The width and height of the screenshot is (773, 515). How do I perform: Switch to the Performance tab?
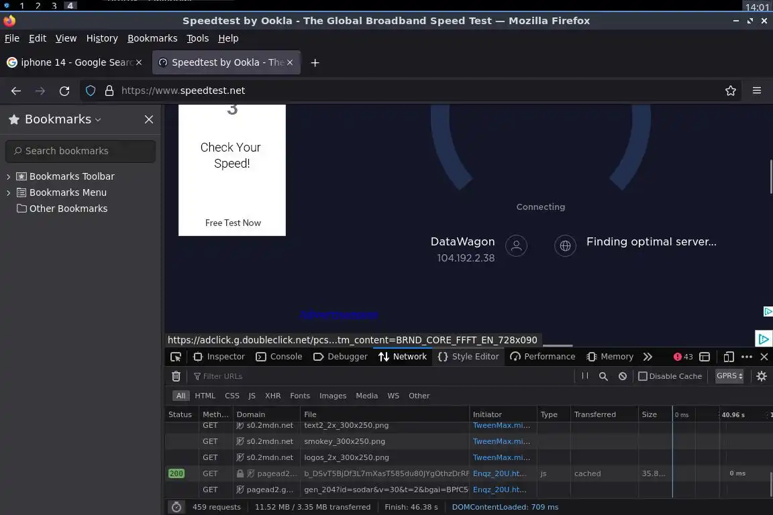(x=543, y=357)
